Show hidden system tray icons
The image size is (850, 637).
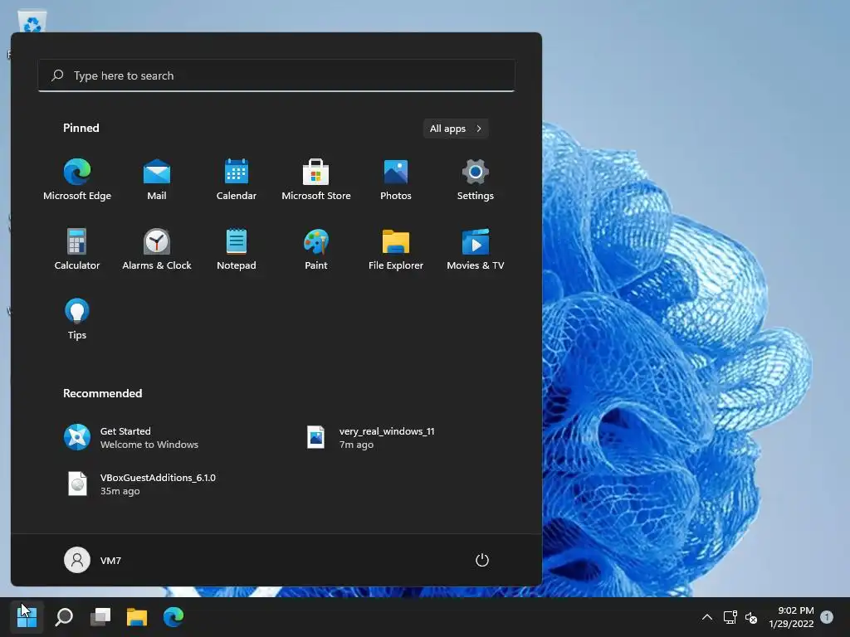coord(707,617)
